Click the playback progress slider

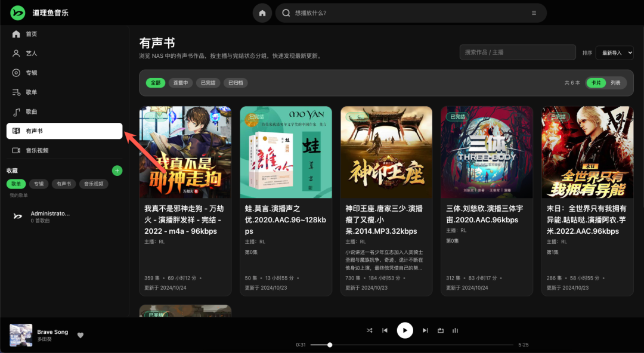[x=411, y=345]
